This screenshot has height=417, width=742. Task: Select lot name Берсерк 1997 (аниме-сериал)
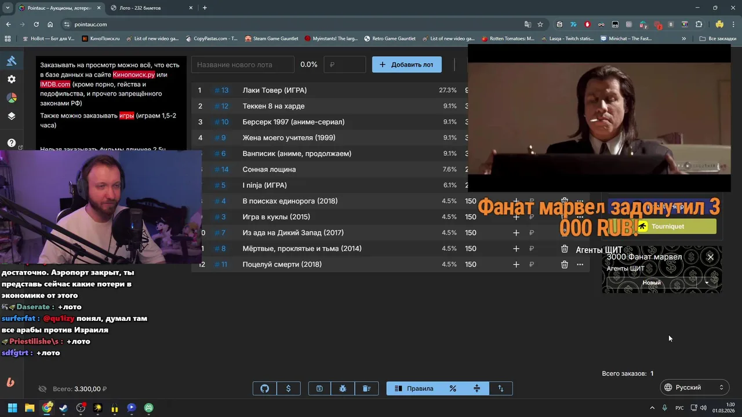click(293, 122)
